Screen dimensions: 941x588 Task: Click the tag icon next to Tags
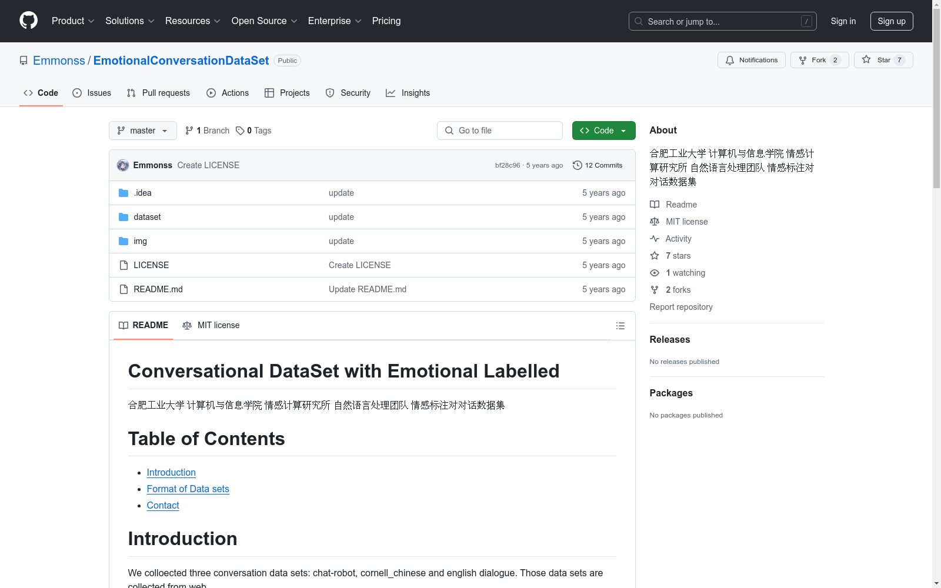point(240,131)
